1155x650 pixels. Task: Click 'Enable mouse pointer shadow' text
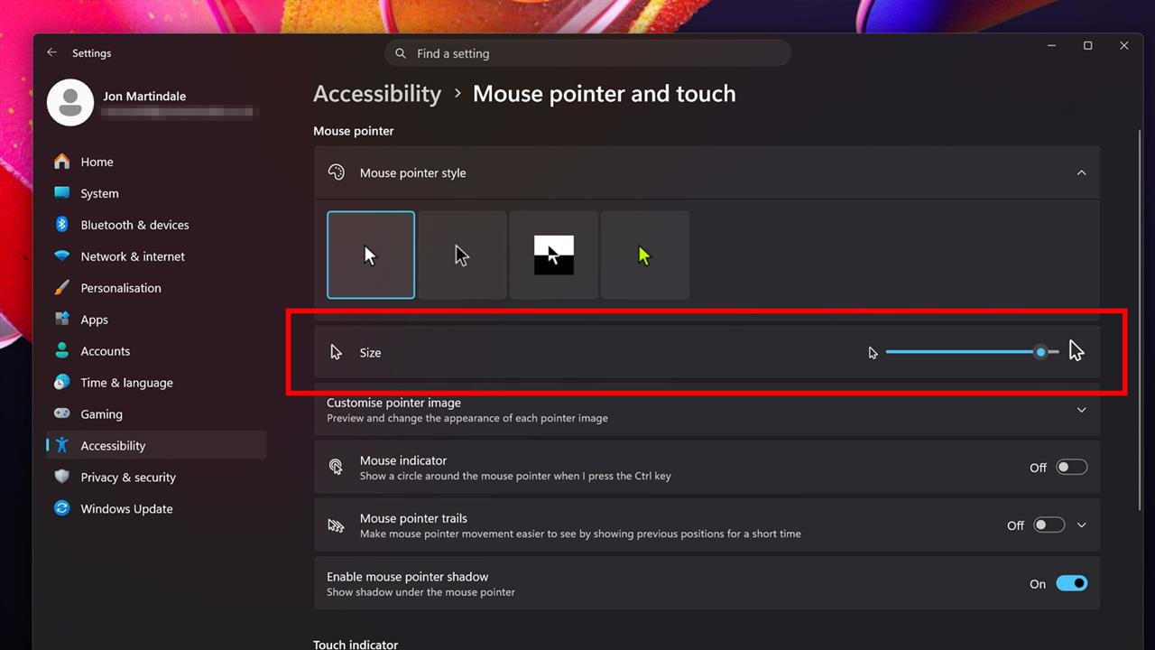[407, 577]
